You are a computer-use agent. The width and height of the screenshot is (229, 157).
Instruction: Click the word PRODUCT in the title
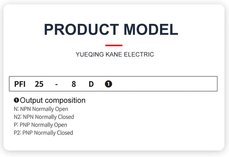click(81, 30)
